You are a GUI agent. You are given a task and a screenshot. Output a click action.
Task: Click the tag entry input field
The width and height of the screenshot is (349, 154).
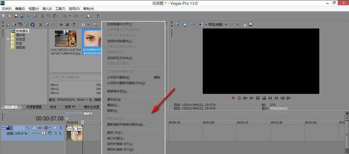coord(76,78)
